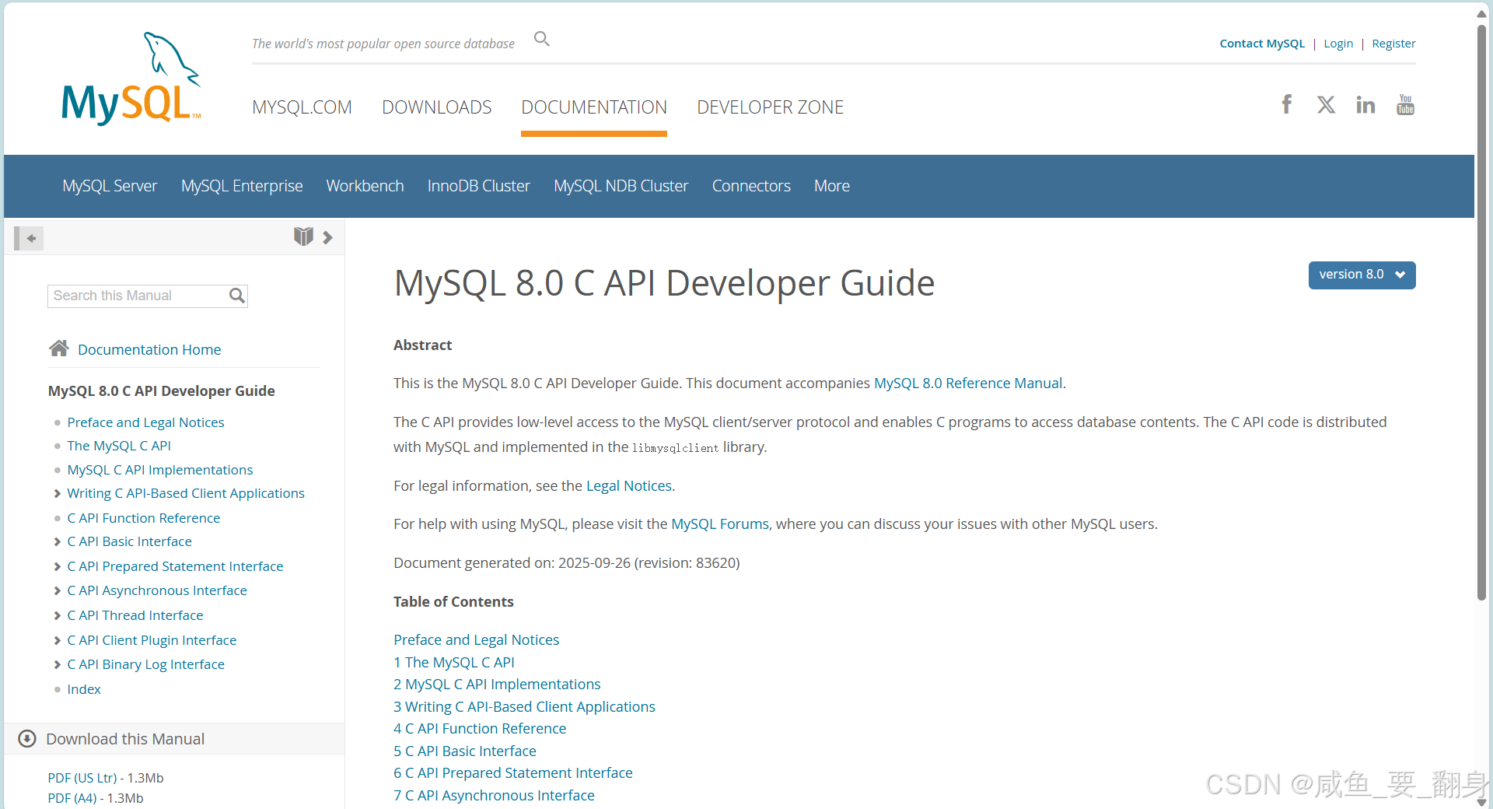
Task: Select Workbench in the navigation bar
Action: pos(365,186)
